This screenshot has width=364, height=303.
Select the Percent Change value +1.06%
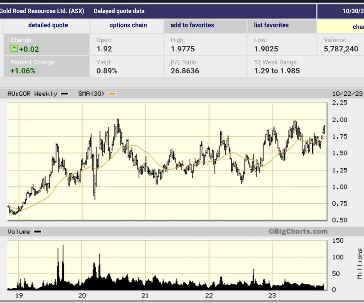[x=23, y=71]
